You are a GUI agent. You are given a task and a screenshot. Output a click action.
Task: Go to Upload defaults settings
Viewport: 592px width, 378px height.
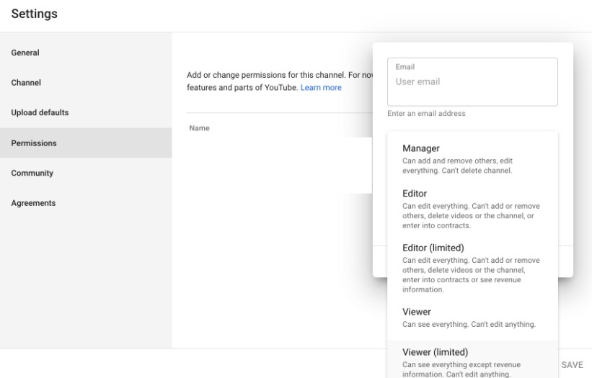86,113
